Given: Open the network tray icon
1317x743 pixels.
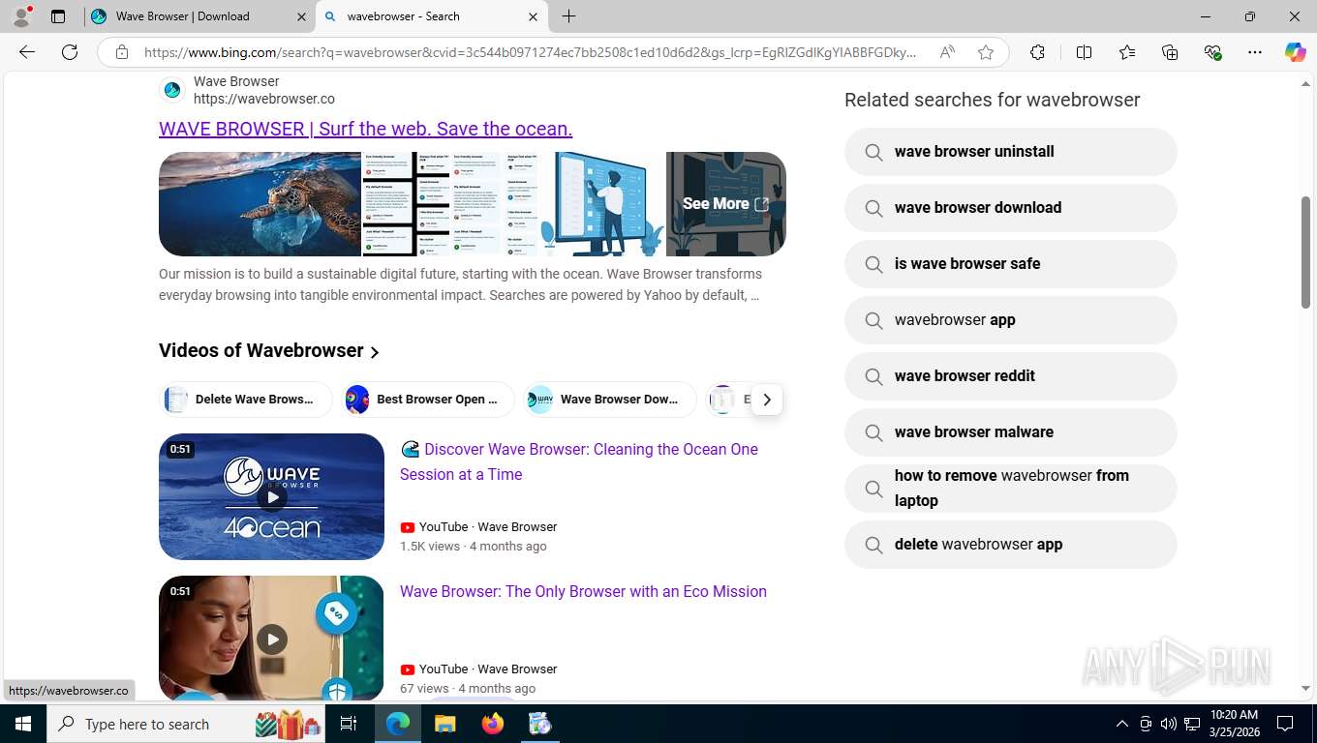Looking at the screenshot, I should pos(1192,724).
